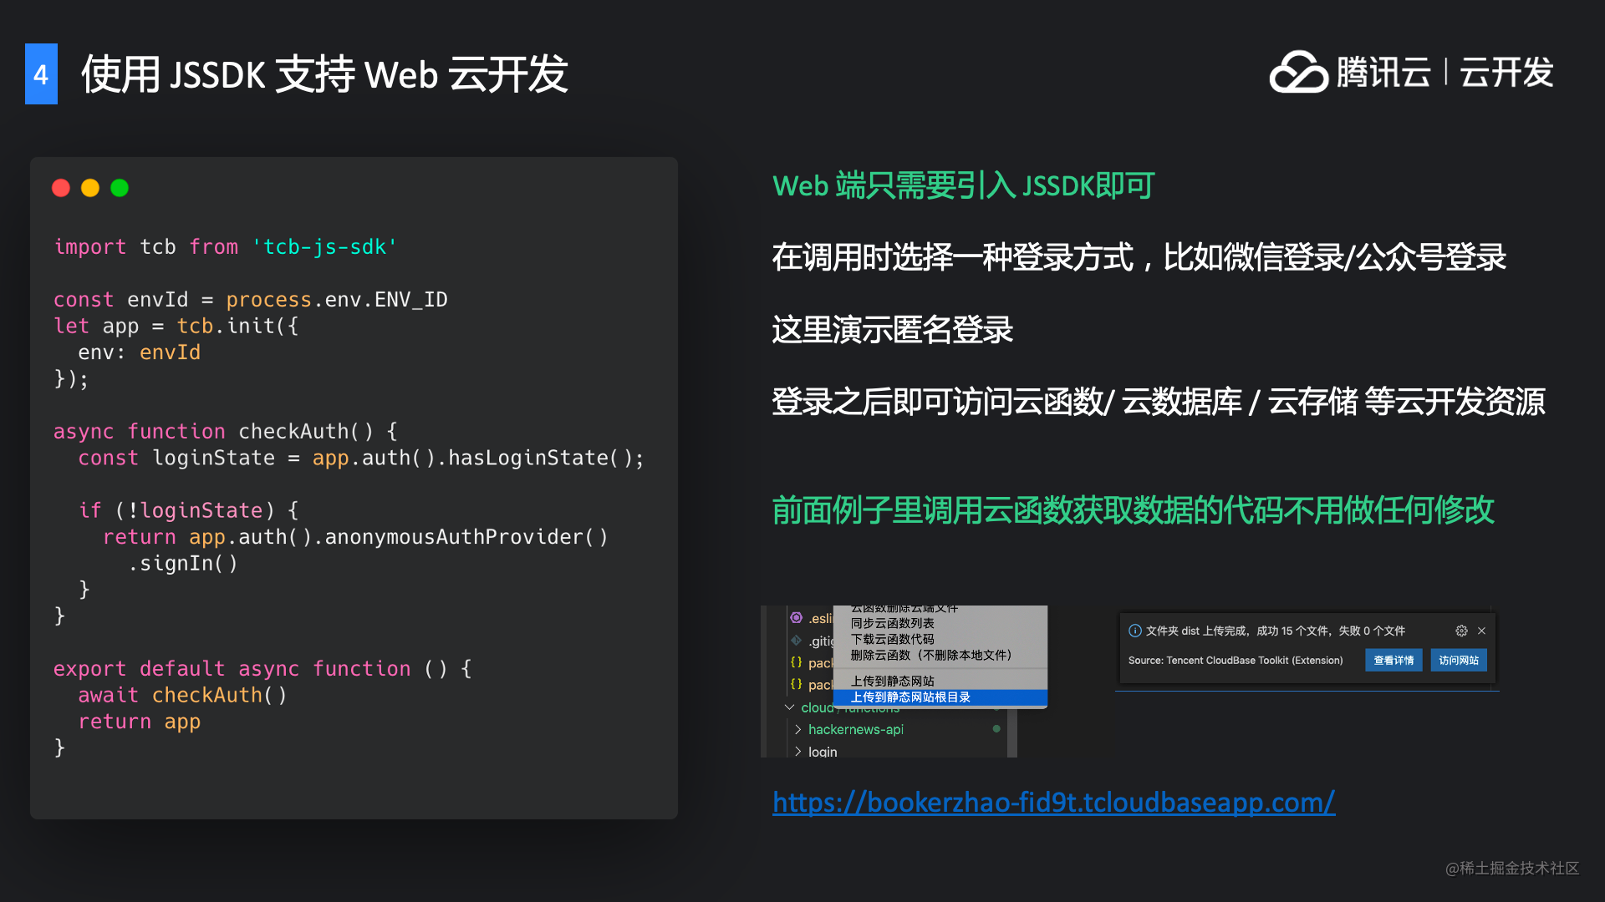1605x902 pixels.
Task: Expand the login folder chevron
Action: click(797, 751)
